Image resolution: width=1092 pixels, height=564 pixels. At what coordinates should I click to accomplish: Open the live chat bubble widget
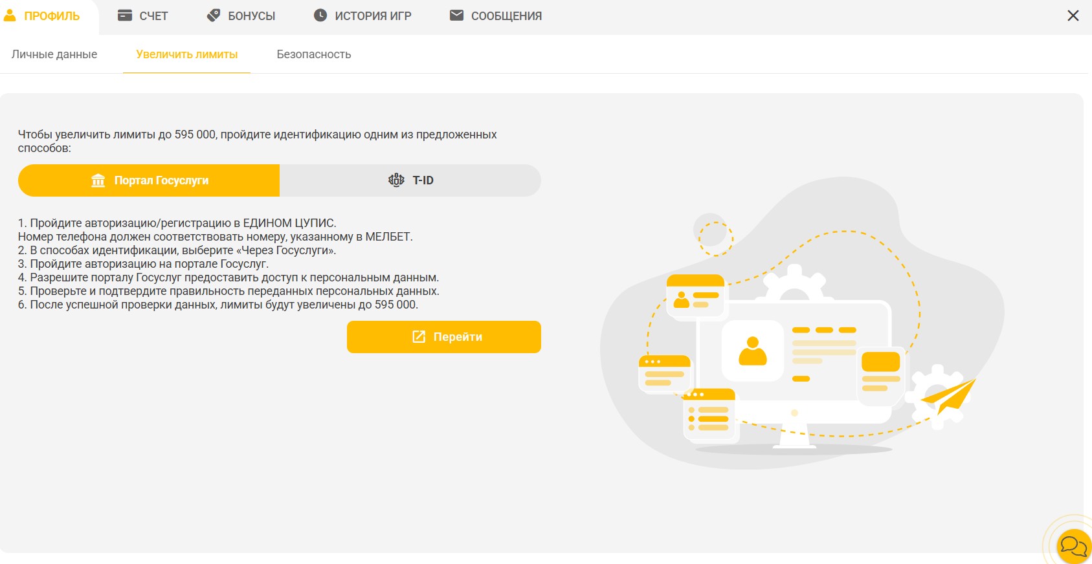tap(1073, 546)
